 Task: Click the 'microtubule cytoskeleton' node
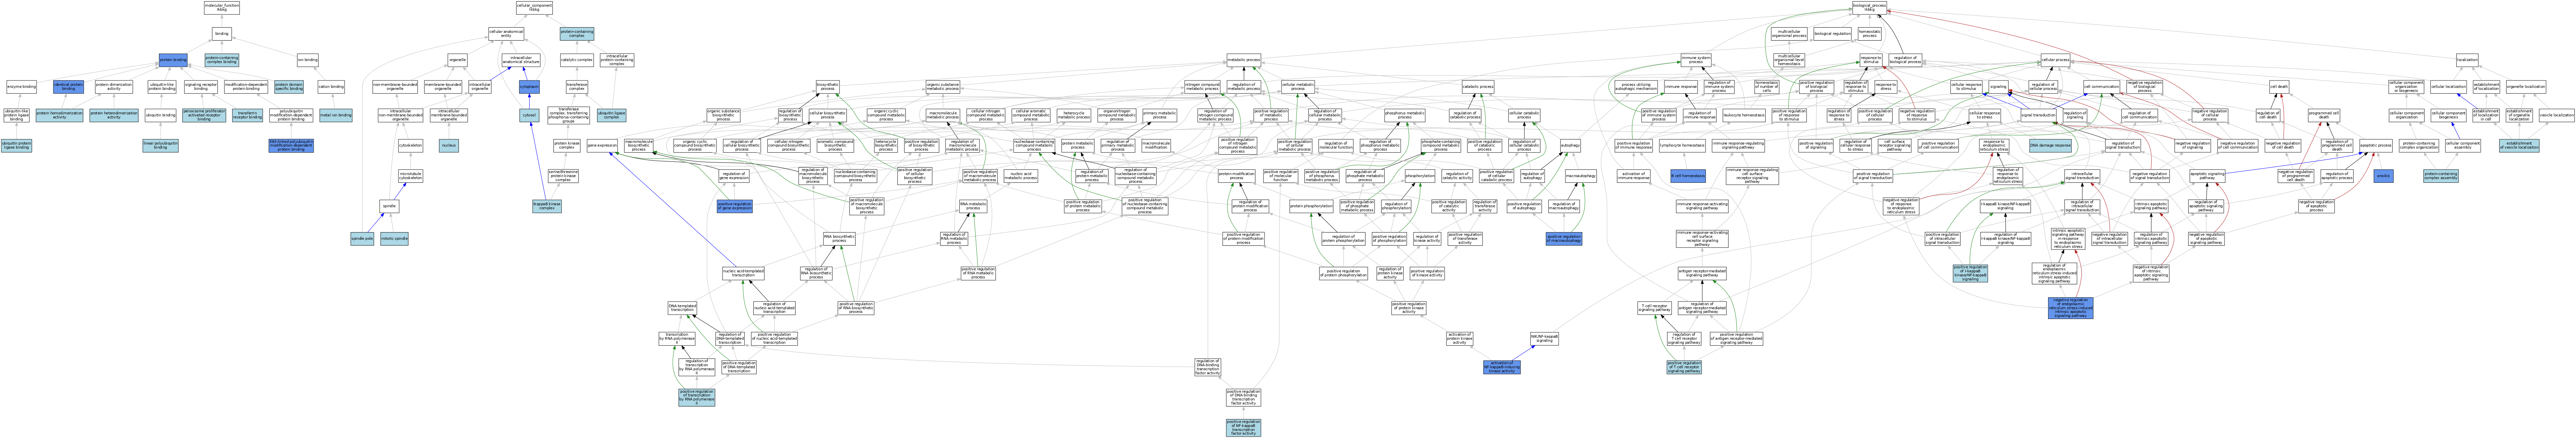point(411,176)
